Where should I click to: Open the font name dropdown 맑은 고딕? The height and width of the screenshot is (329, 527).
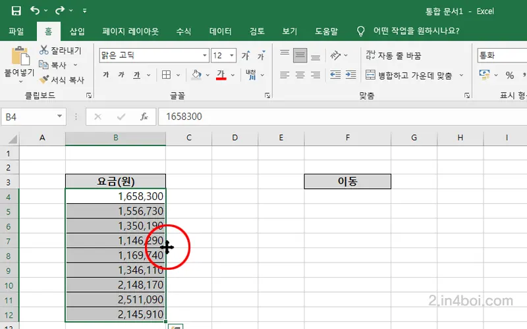[205, 55]
